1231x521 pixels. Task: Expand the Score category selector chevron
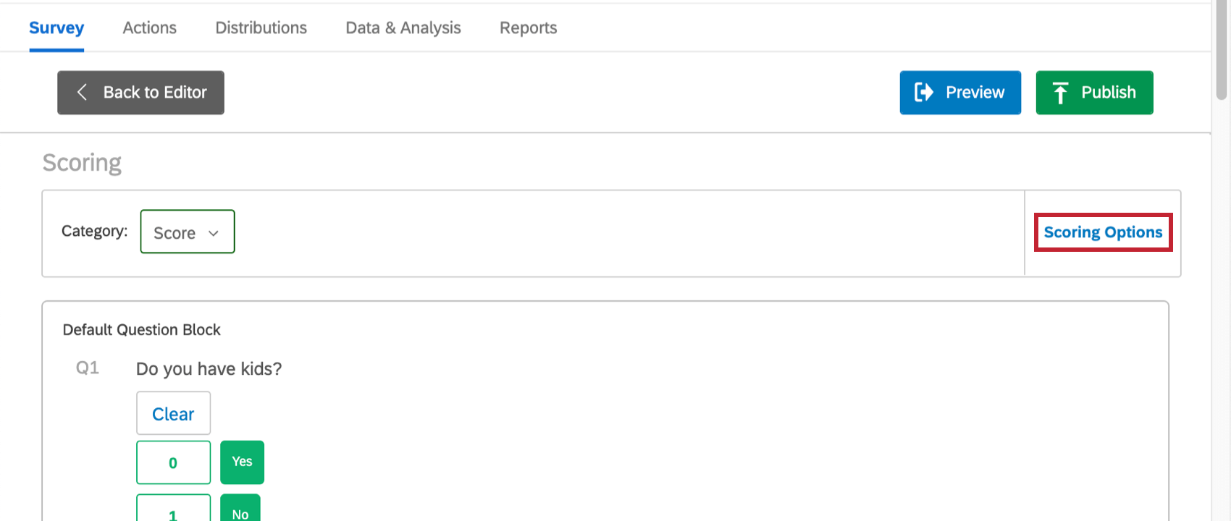tap(214, 233)
